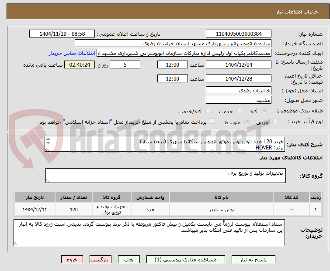Screen dimensions: 330x271
Task: Select the کالا/خدمت radio button
Action: click(208, 111)
